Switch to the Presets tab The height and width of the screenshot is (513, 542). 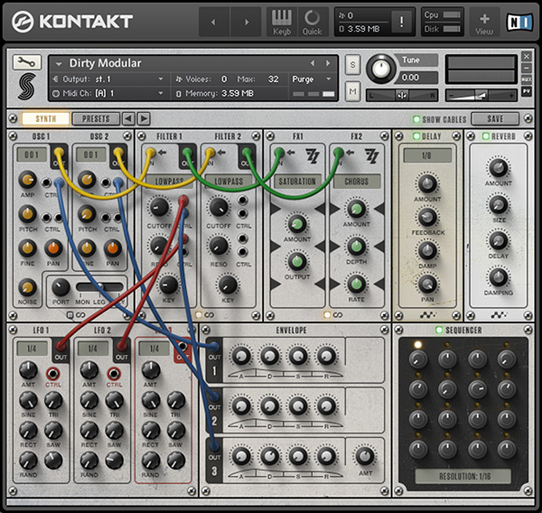click(x=96, y=118)
